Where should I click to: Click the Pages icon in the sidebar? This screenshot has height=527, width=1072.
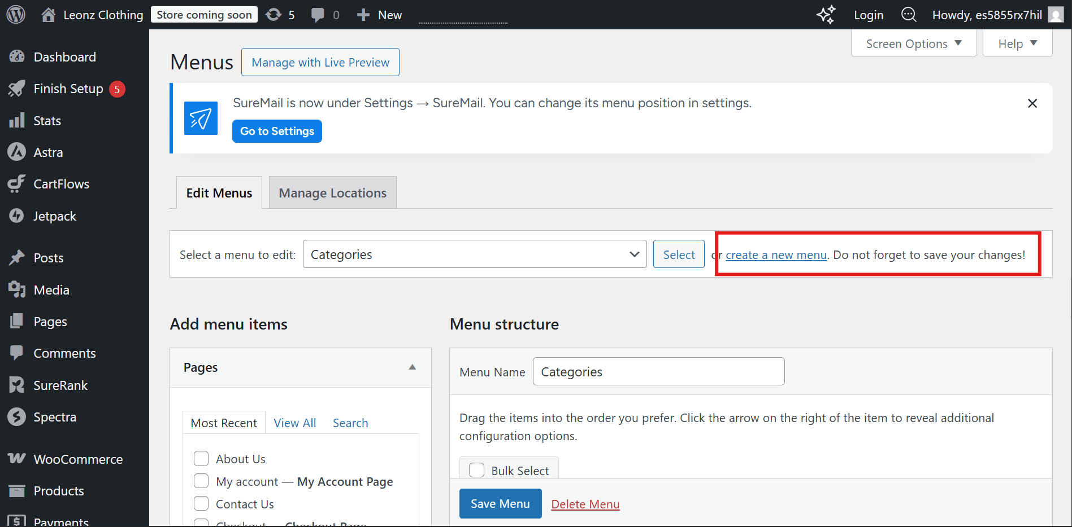17,321
